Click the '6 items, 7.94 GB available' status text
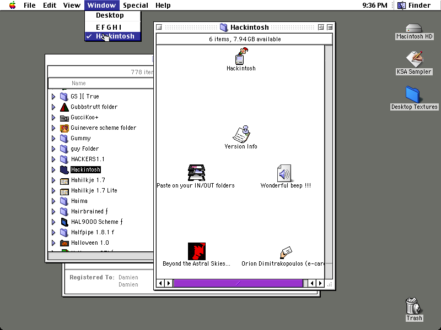The width and height of the screenshot is (441, 330). pos(245,39)
